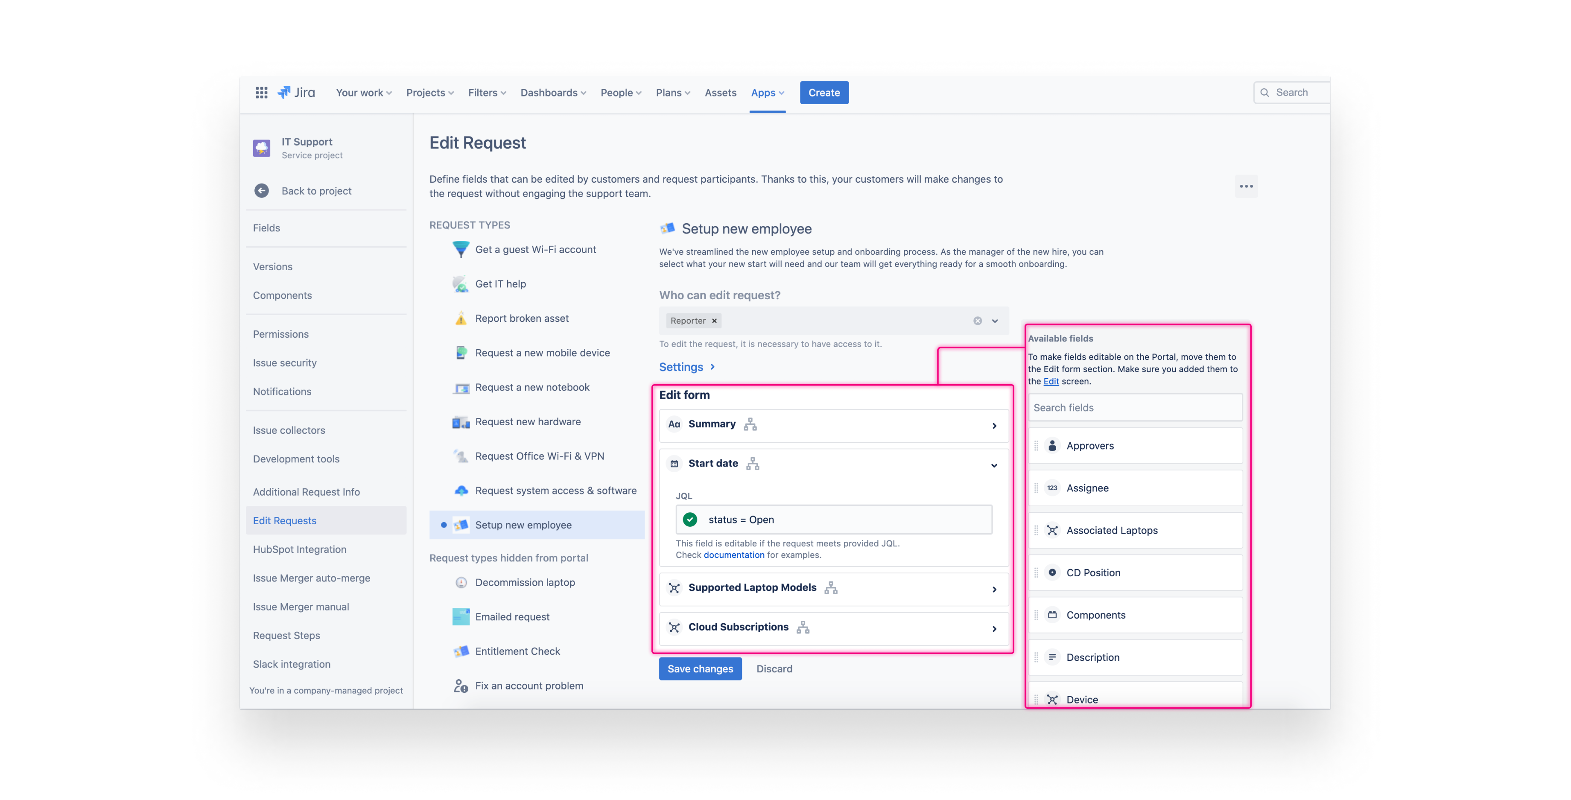The image size is (1571, 800).
Task: Click the Associated Laptops assets icon
Action: point(1052,531)
